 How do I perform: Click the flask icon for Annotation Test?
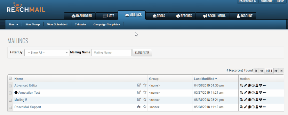pos(257,92)
